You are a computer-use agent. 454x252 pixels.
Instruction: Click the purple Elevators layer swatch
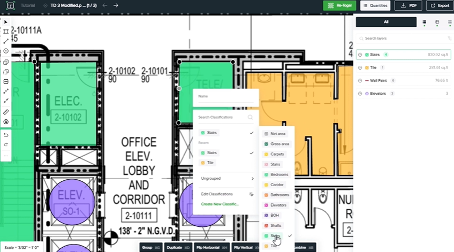tap(367, 94)
